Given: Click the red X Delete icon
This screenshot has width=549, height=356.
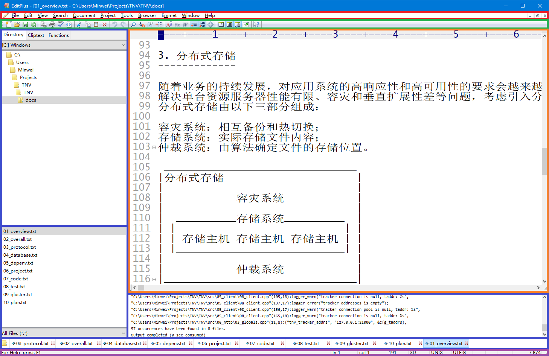Looking at the screenshot, I should [104, 24].
